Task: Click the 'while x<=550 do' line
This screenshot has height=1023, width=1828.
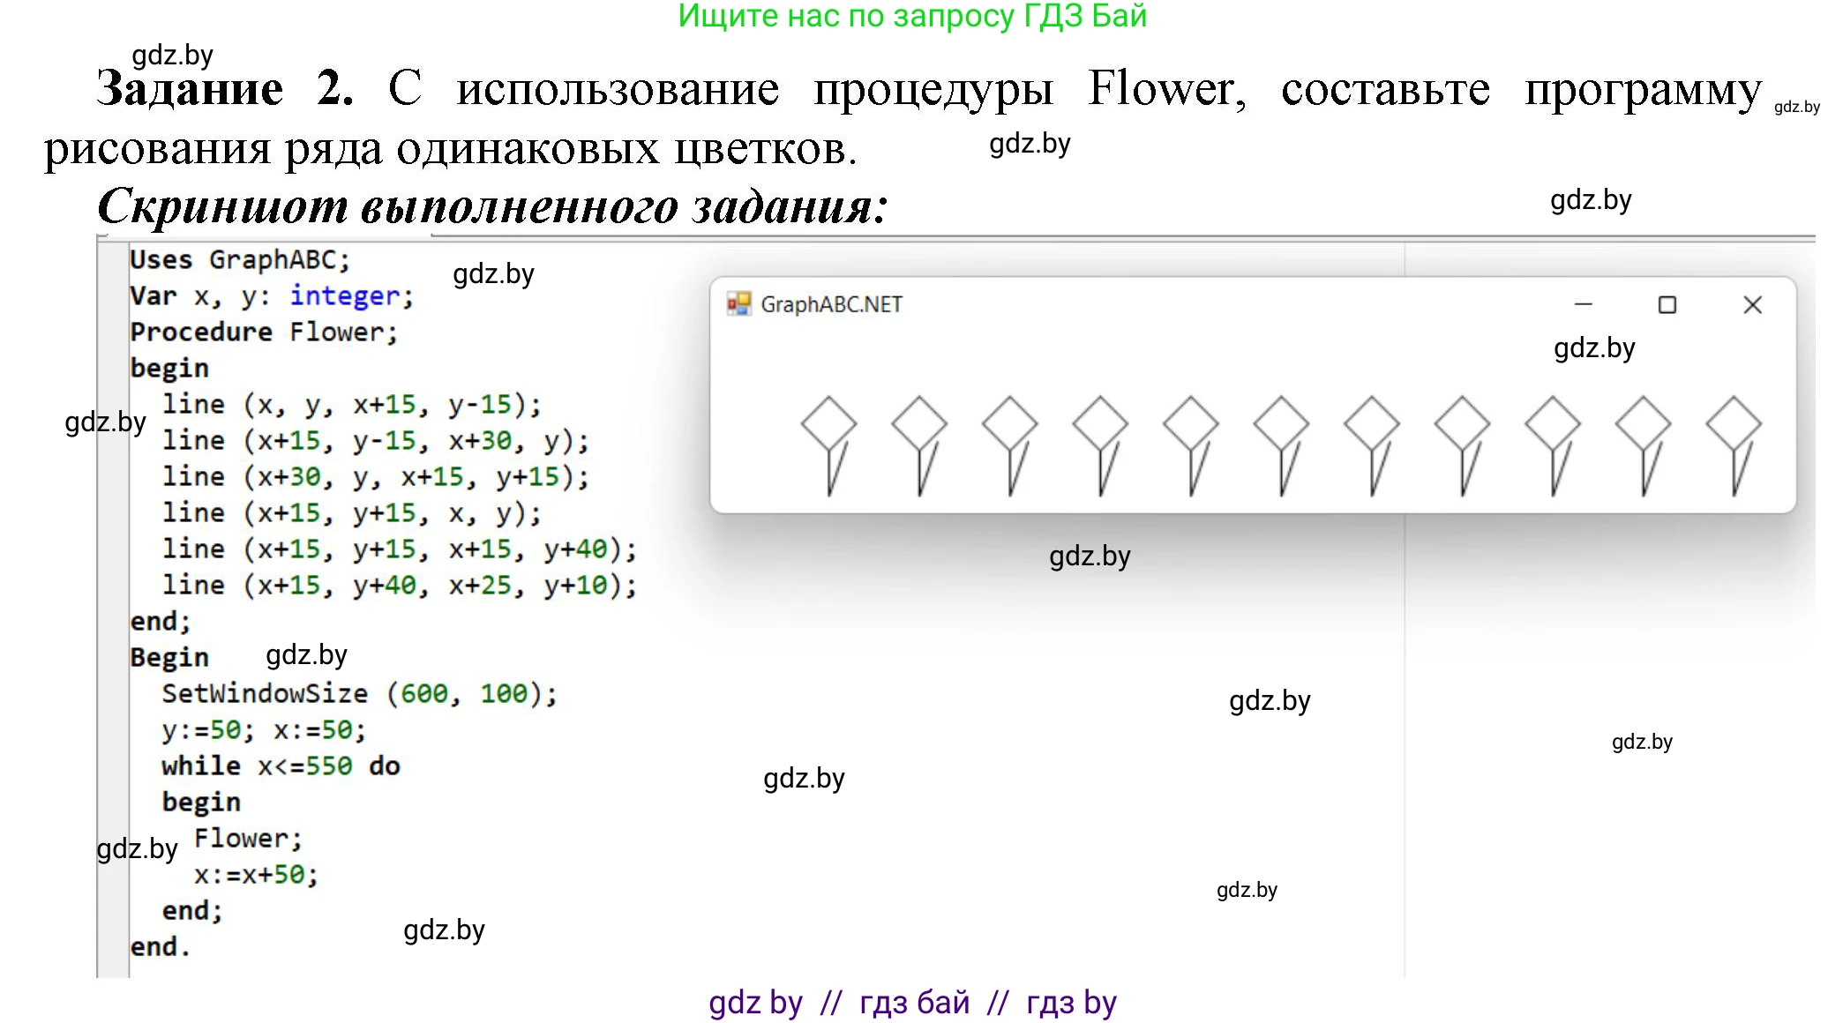Action: (280, 765)
